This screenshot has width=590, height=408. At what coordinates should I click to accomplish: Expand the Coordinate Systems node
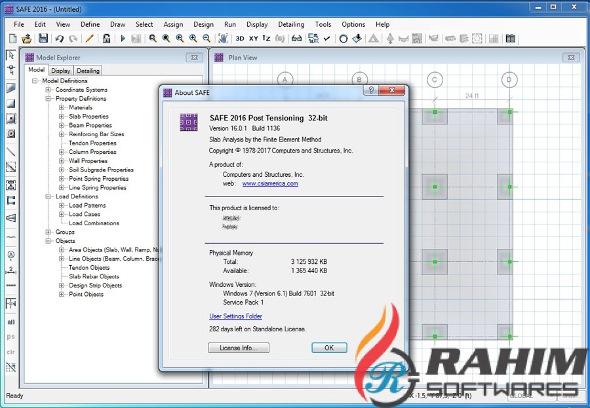(x=48, y=90)
